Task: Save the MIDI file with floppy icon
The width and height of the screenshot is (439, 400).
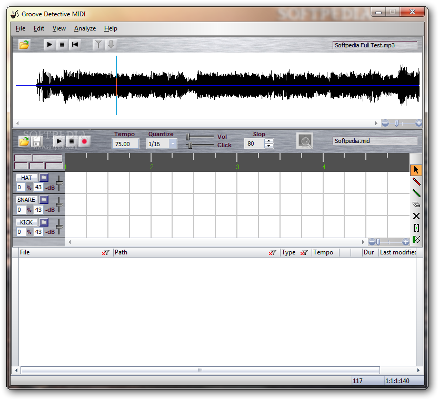Action: [36, 142]
